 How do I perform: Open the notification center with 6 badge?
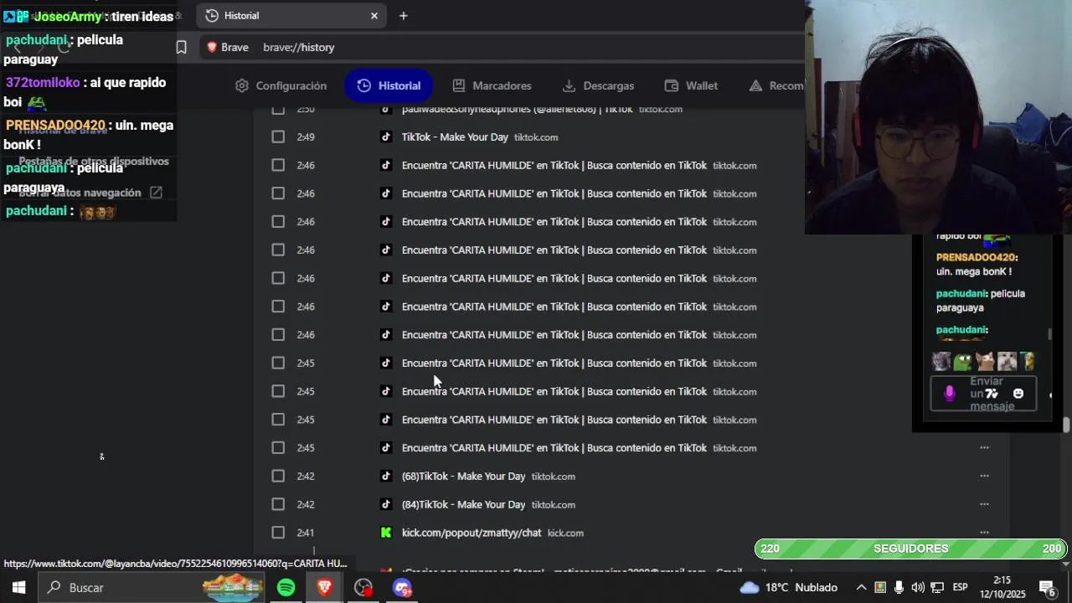tap(1047, 588)
